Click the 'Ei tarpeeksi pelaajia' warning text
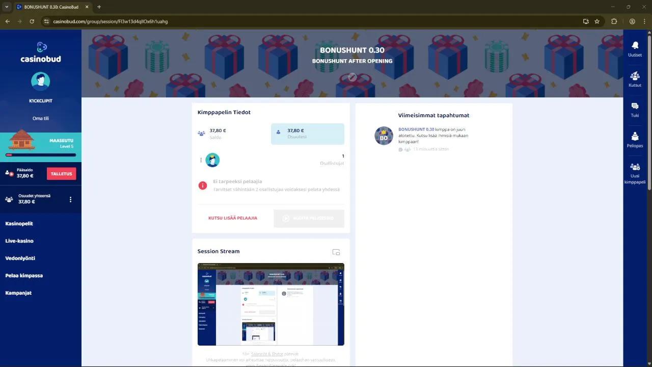 237,181
